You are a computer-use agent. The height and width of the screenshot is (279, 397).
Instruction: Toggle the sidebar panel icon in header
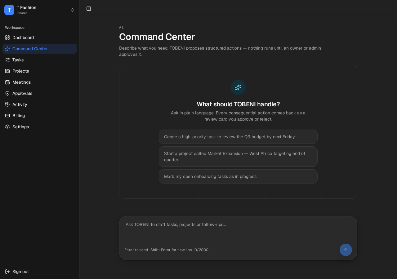pos(89,9)
